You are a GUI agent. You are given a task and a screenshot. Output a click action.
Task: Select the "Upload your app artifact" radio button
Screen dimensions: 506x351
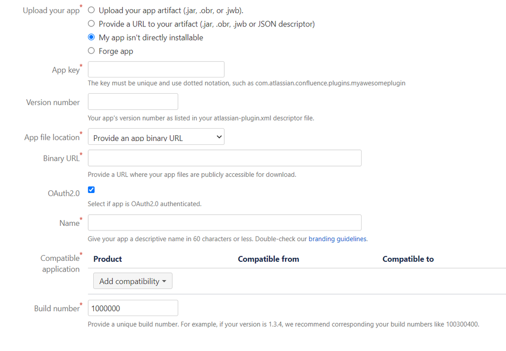[91, 10]
